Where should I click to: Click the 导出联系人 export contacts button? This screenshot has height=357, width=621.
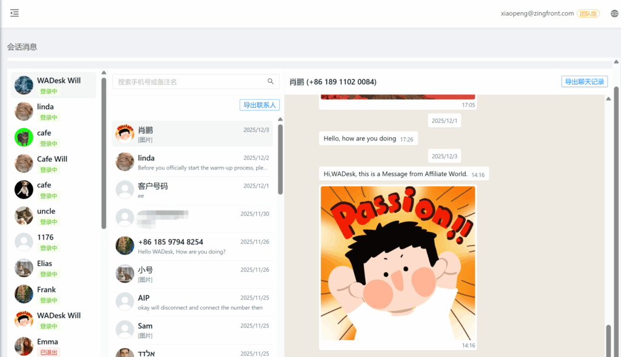[260, 105]
